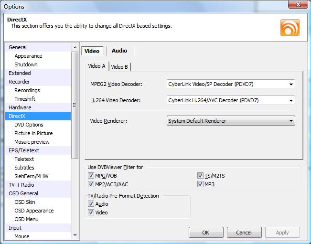Go to the Timeshift settings entry
The image size is (311, 244).
click(25, 99)
